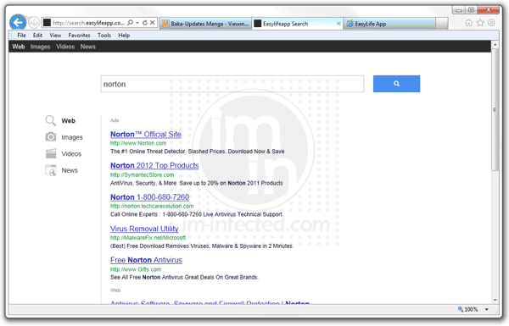This screenshot has width=509, height=326.
Task: Click the Web label in the left sidebar
Action: [68, 121]
